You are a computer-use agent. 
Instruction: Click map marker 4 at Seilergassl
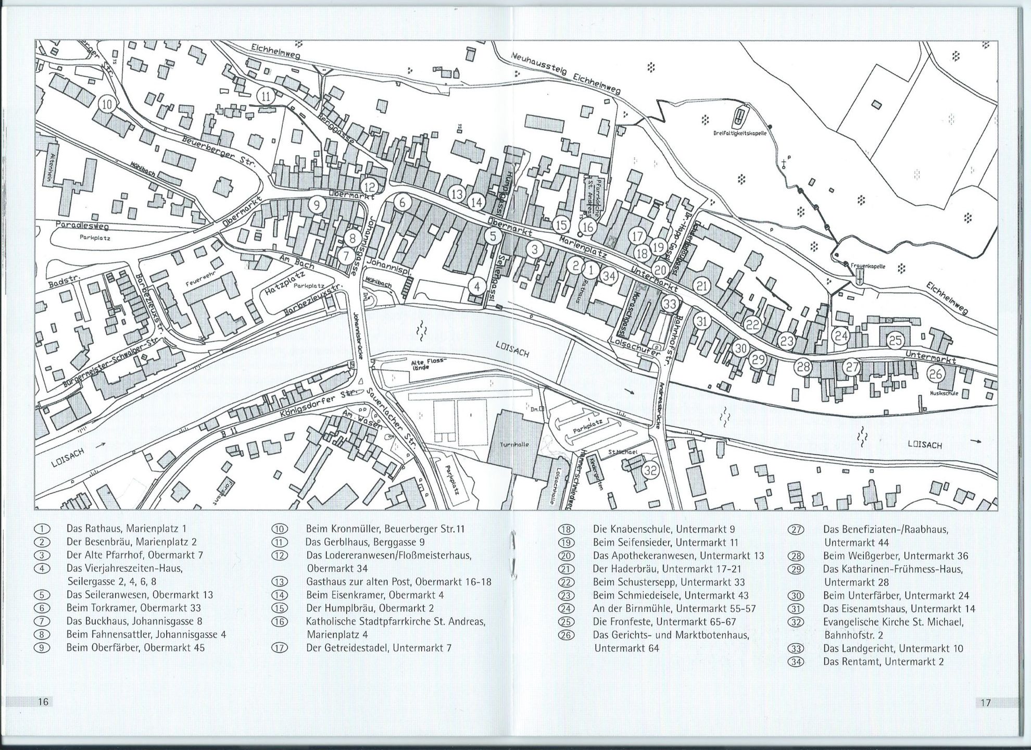pyautogui.click(x=476, y=286)
